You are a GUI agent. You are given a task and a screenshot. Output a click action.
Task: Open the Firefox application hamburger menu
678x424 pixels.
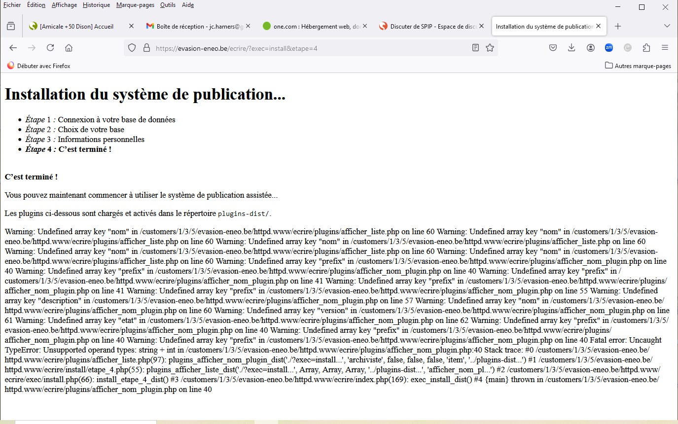pos(665,48)
